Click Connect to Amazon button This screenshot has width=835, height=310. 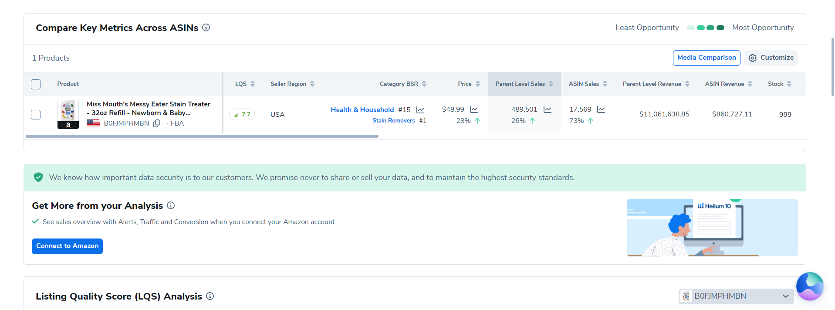pyautogui.click(x=67, y=246)
